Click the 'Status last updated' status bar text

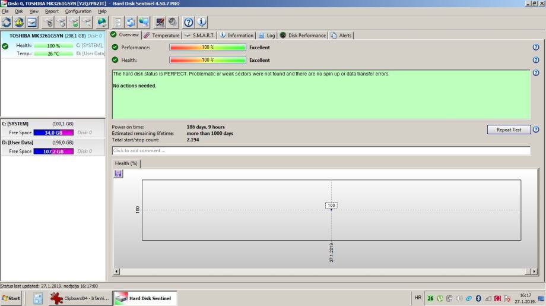tap(49, 286)
